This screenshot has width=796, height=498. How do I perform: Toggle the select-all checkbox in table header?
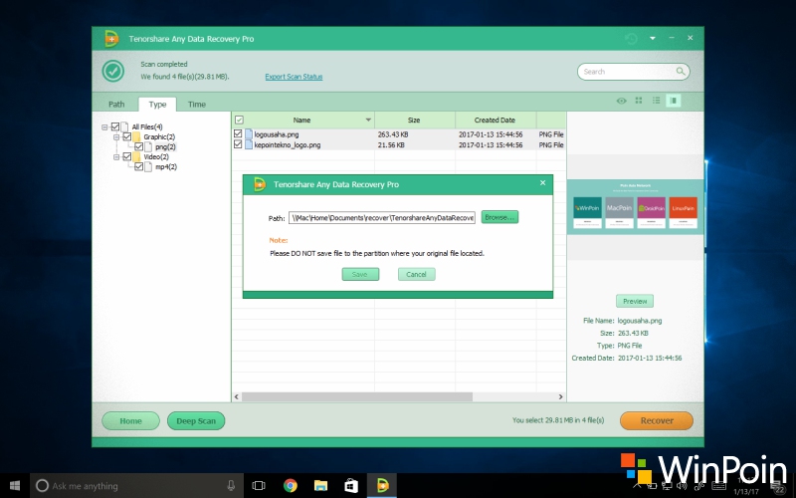(239, 120)
